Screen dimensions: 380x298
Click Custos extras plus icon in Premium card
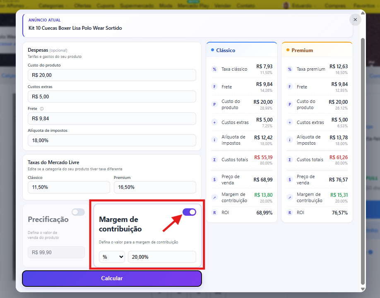[x=290, y=122]
